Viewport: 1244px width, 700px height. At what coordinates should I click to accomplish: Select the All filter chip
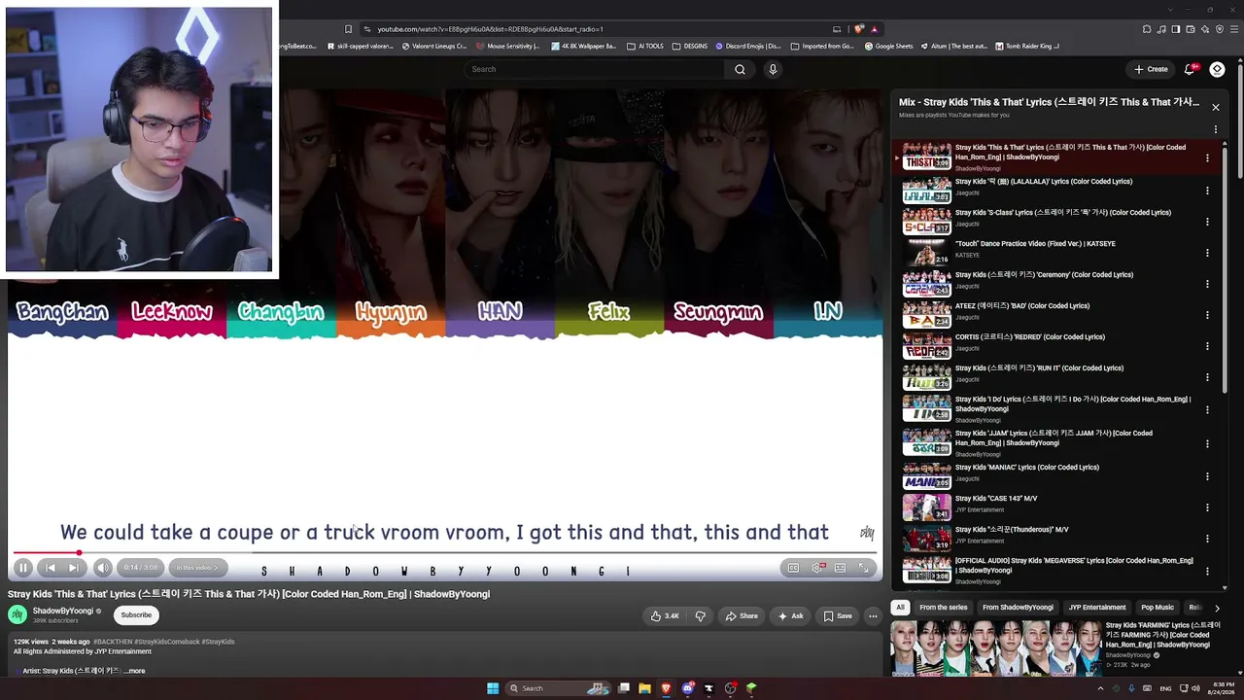[x=900, y=608]
